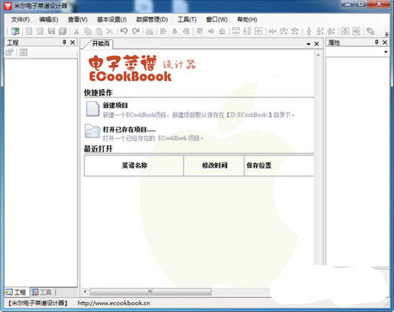
Task: Click the align bottom toolbar icon
Action: 222,31
